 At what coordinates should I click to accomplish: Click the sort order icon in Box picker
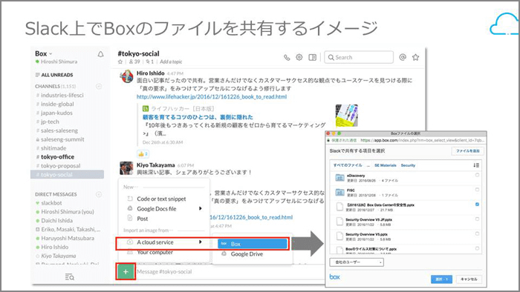pyautogui.click(x=476, y=165)
